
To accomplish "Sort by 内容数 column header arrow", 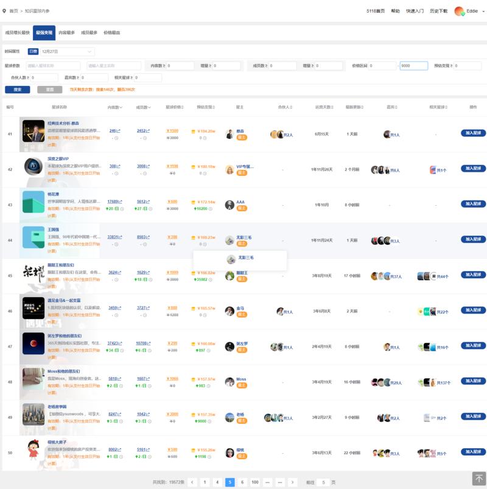I will (122, 107).
